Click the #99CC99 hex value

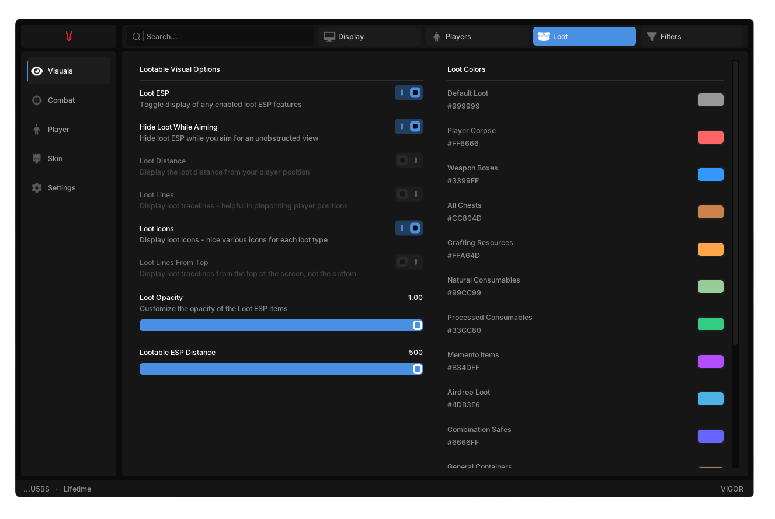464,293
